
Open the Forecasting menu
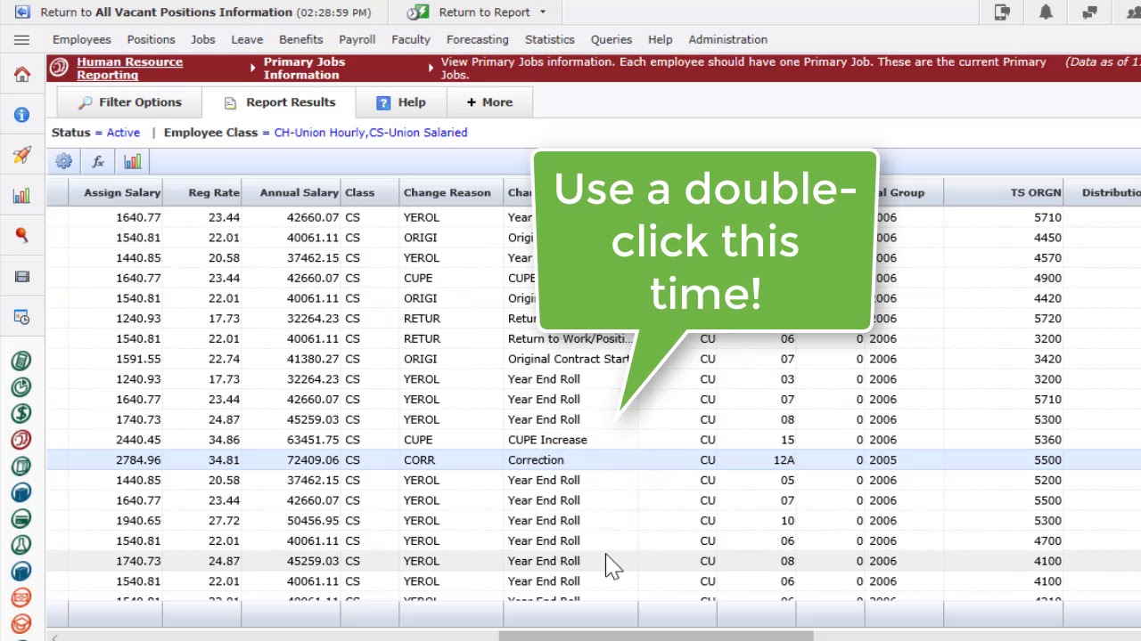click(478, 39)
